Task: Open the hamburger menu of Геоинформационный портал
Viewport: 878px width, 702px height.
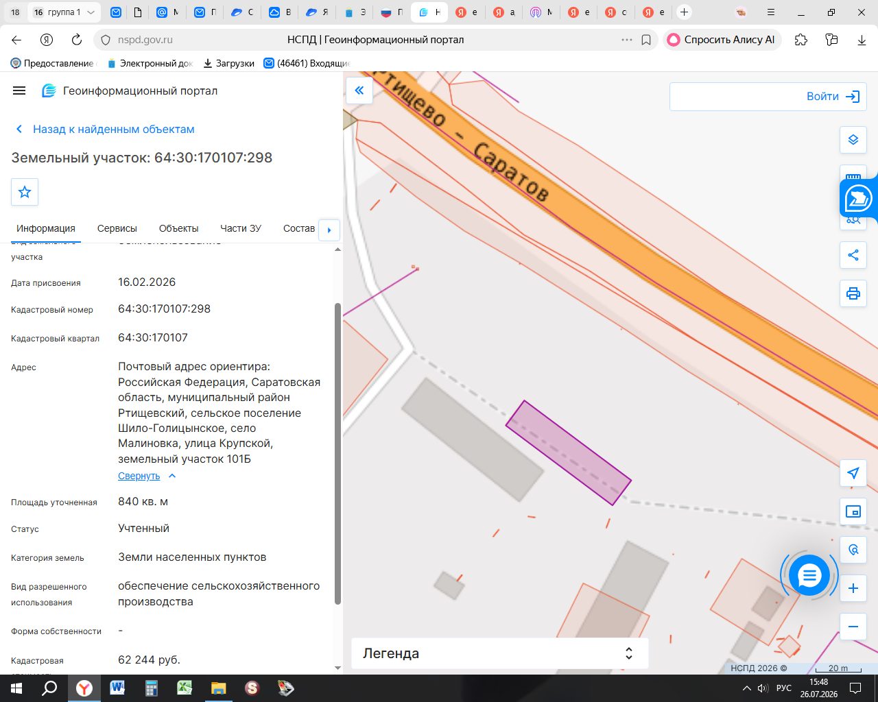Action: (x=19, y=90)
